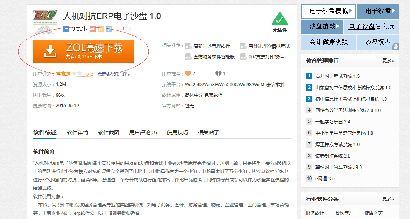This screenshot has width=410, height=219.
Task: Click the user rating stars
Action: (69, 74)
